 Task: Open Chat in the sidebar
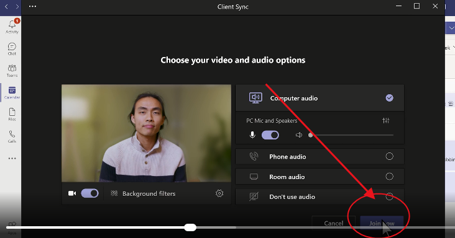pyautogui.click(x=12, y=48)
